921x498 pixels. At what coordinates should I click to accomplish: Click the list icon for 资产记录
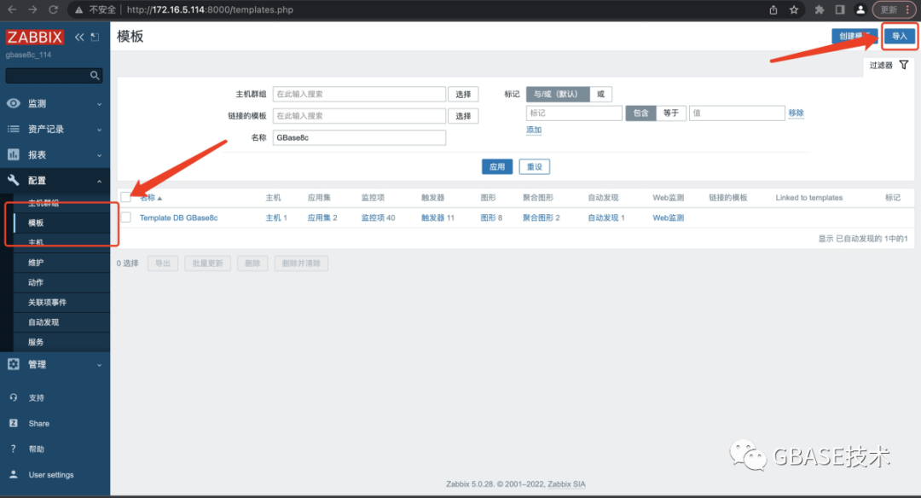click(x=14, y=129)
